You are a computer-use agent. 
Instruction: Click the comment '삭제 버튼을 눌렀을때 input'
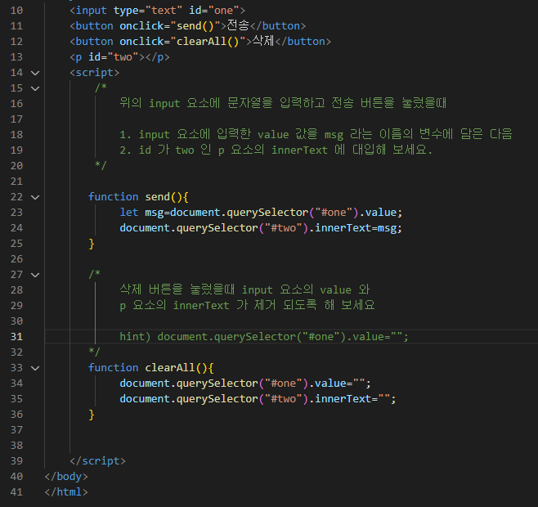click(x=244, y=289)
